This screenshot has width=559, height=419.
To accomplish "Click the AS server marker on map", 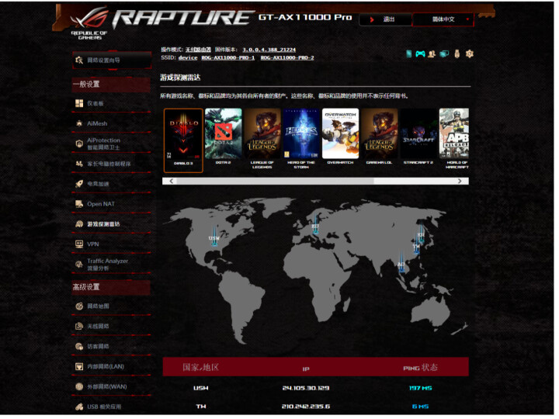I will (x=401, y=263).
